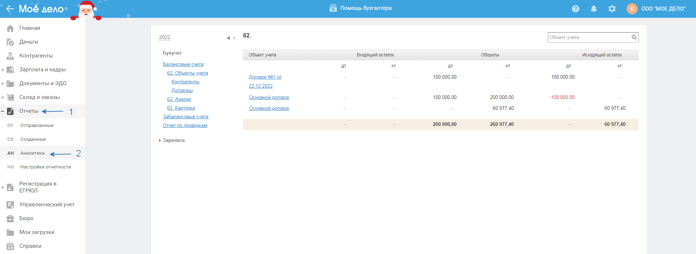The width and height of the screenshot is (696, 254).
Task: Click the Бюро briefcase icon
Action: (10, 218)
